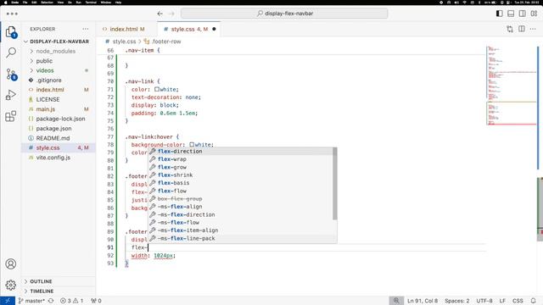Open the Search view in the activity bar
Viewport: 543px width, 305px height.
11,53
